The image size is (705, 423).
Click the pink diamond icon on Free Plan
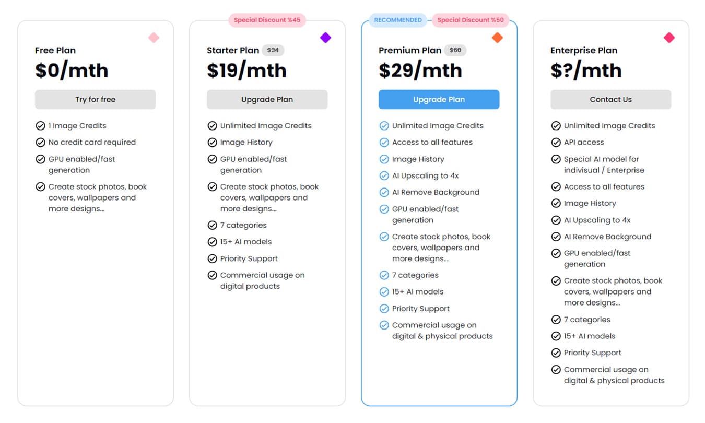pos(154,38)
